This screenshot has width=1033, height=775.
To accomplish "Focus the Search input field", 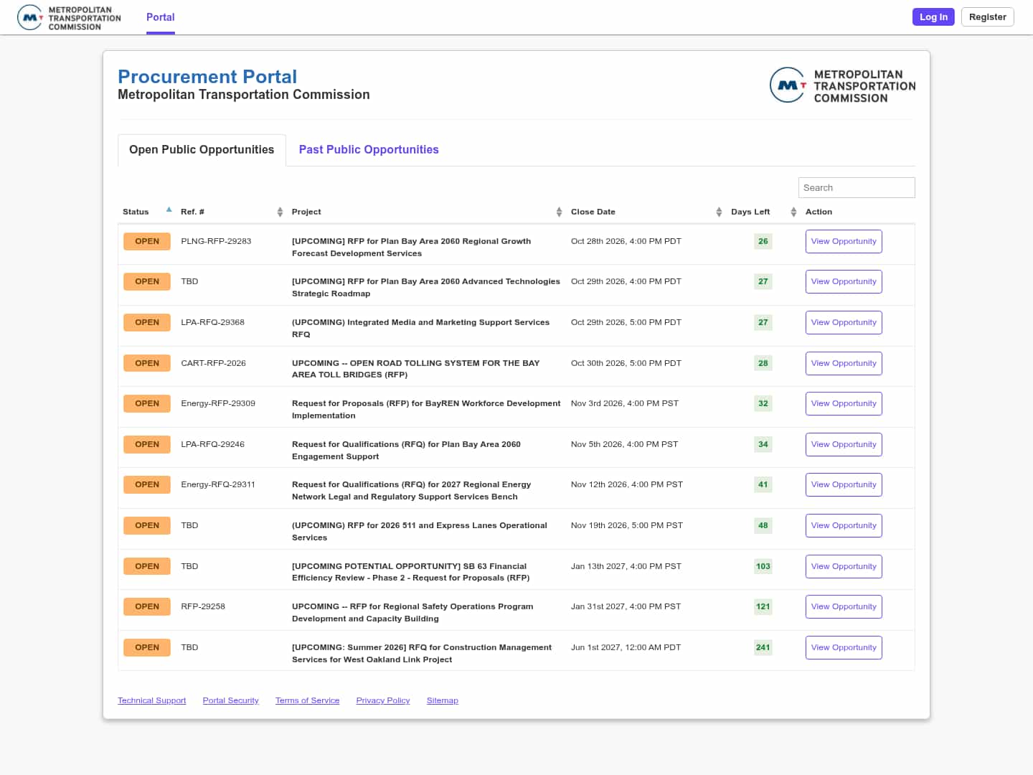I will [x=857, y=187].
